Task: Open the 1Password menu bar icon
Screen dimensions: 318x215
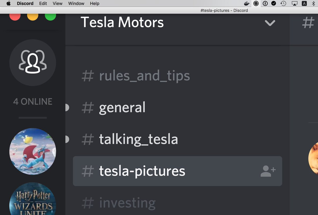Action: [x=265, y=3]
